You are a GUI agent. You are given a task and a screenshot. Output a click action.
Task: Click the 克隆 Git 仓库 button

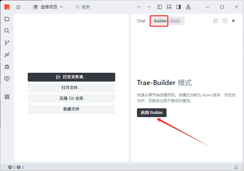point(71,99)
